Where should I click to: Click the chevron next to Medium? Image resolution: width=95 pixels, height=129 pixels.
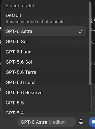click(70, 122)
